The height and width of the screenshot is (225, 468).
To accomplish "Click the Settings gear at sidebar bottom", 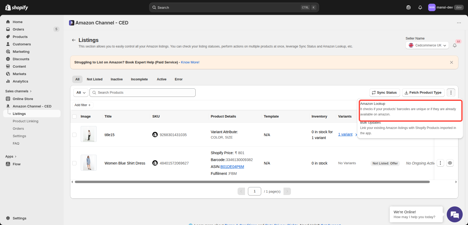I will 8,218.
